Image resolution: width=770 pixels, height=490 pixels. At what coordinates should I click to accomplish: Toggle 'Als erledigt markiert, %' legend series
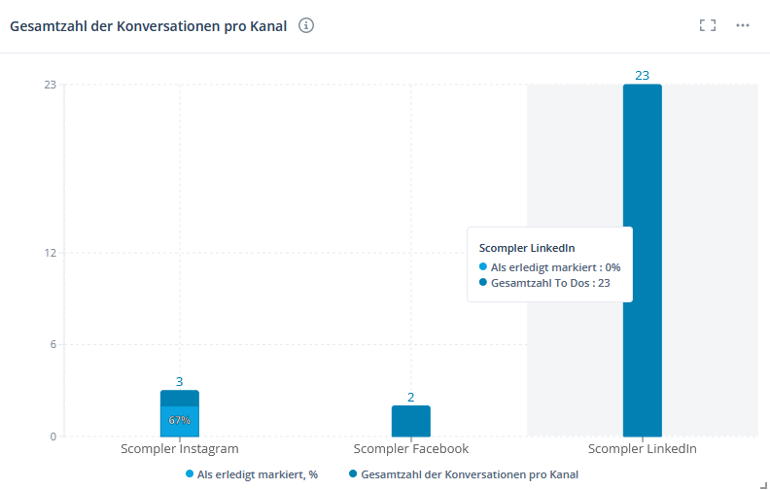click(258, 474)
